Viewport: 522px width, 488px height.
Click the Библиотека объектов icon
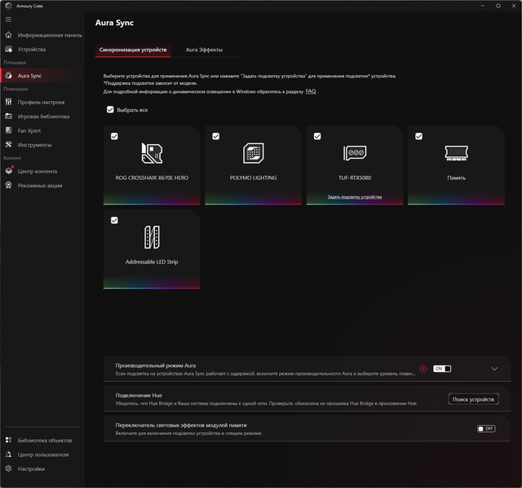tap(9, 440)
